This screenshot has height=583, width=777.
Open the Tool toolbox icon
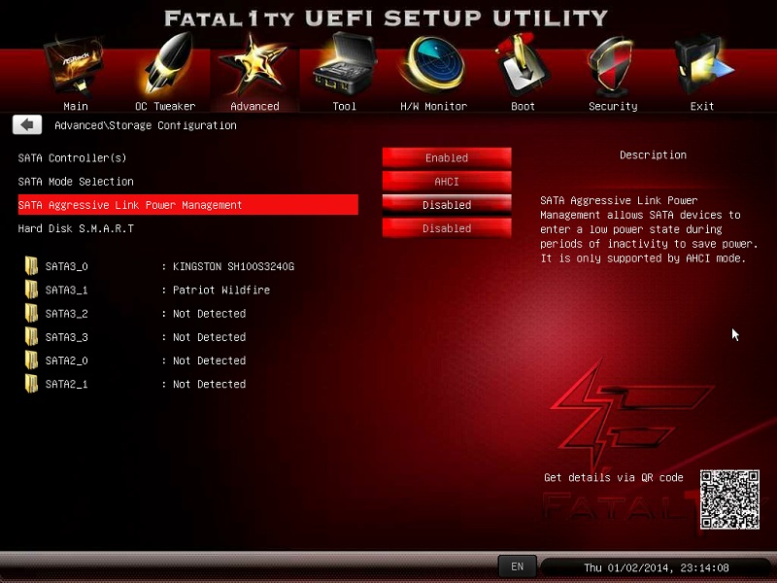(344, 68)
